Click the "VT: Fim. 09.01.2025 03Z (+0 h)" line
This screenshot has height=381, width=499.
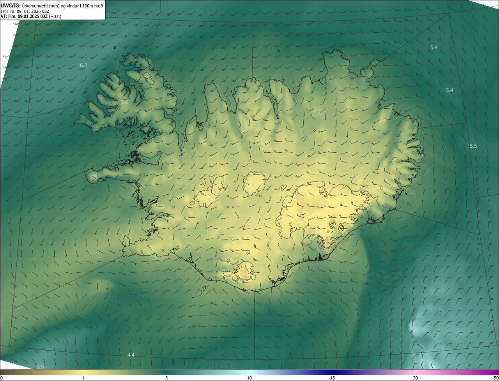pyautogui.click(x=31, y=16)
